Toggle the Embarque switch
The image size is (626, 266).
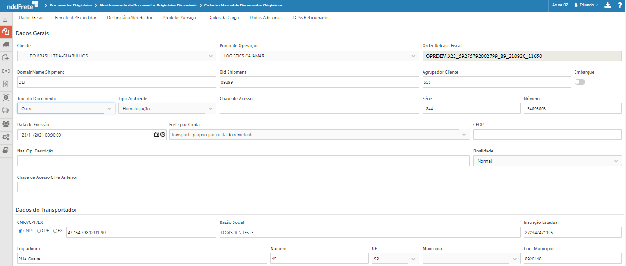(x=580, y=82)
